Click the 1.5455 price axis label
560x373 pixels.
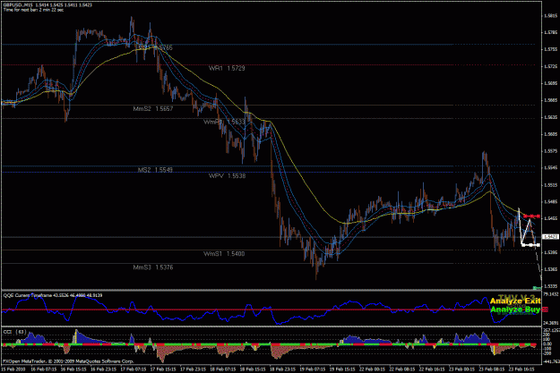[550, 218]
